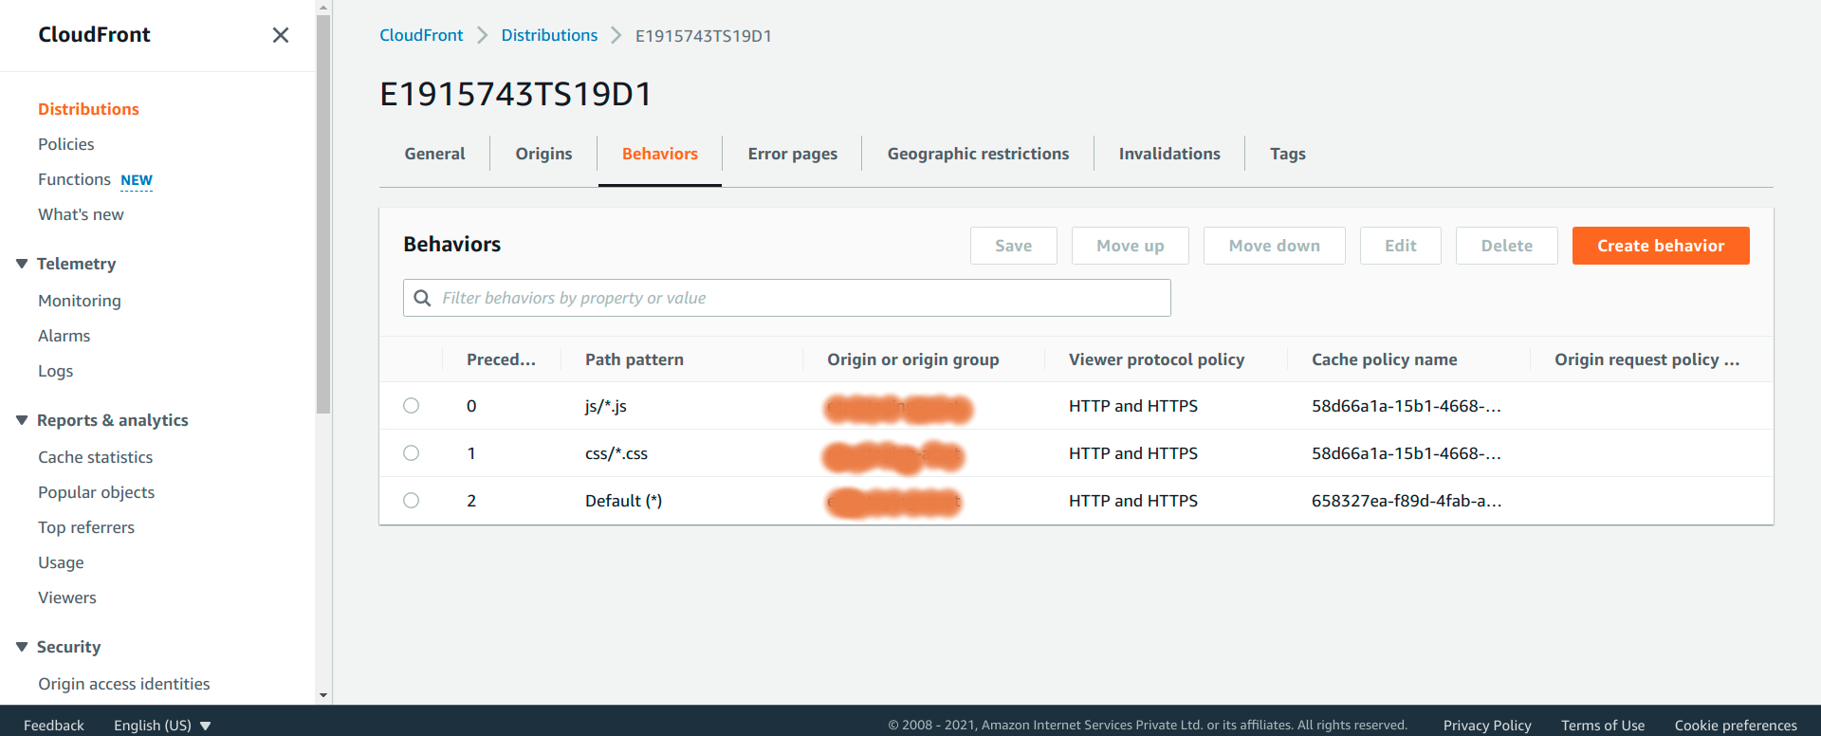Open the Viewers report
Viewport: 1821px width, 736px height.
(x=67, y=598)
